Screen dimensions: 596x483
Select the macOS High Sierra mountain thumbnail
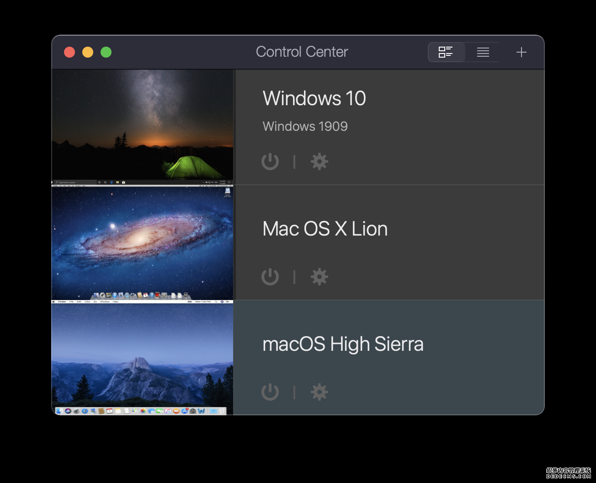point(142,358)
